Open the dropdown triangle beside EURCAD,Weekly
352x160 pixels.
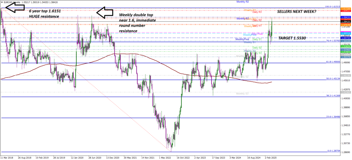tap(2, 2)
